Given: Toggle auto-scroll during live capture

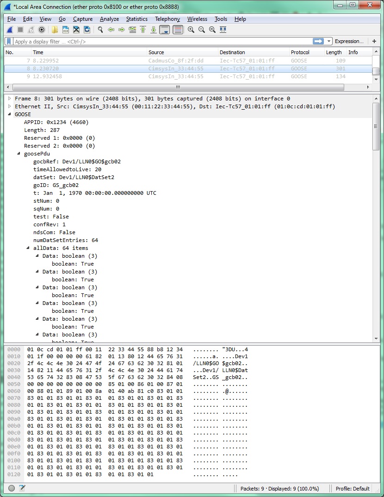Looking at the screenshot, I should 164,30.
